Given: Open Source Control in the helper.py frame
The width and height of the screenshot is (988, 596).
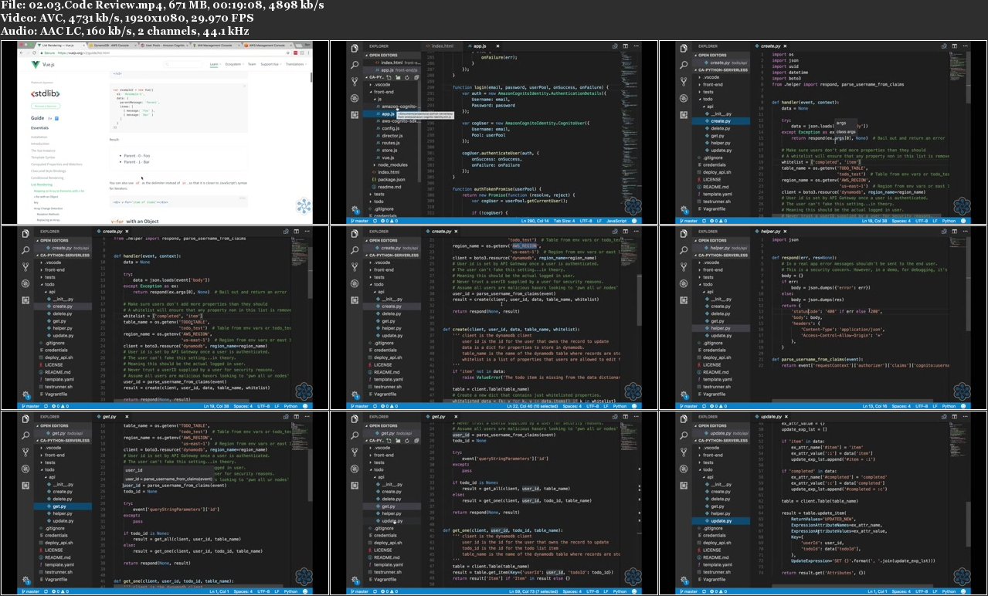Looking at the screenshot, I should tap(684, 267).
